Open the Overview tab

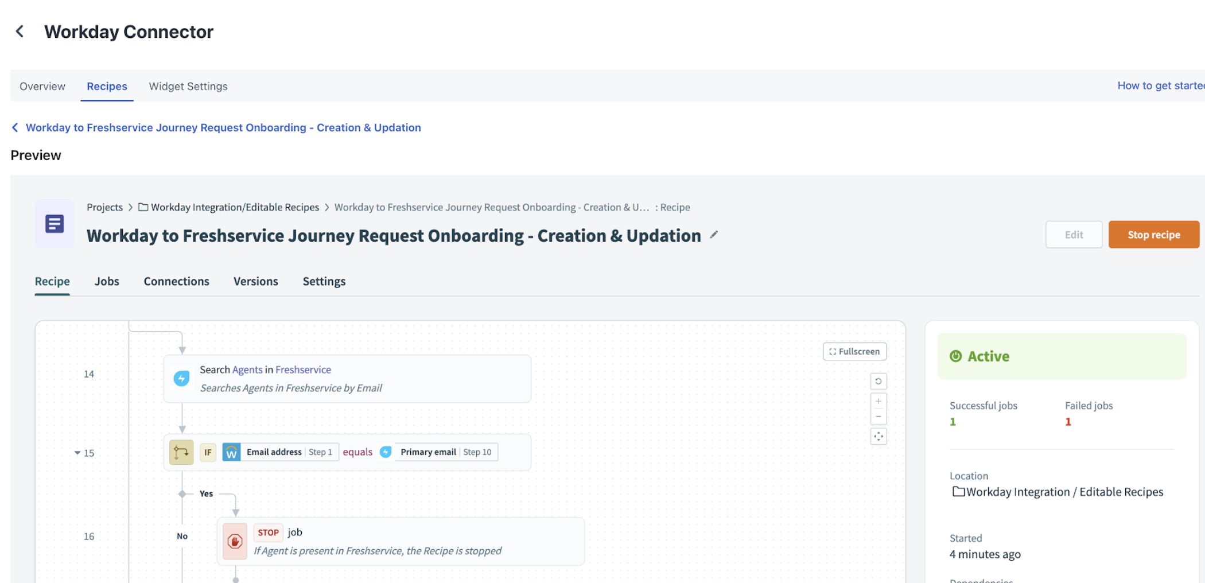(x=42, y=86)
